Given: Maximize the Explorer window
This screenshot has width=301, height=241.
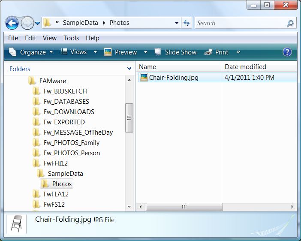Looking at the screenshot, I should (x=267, y=5).
